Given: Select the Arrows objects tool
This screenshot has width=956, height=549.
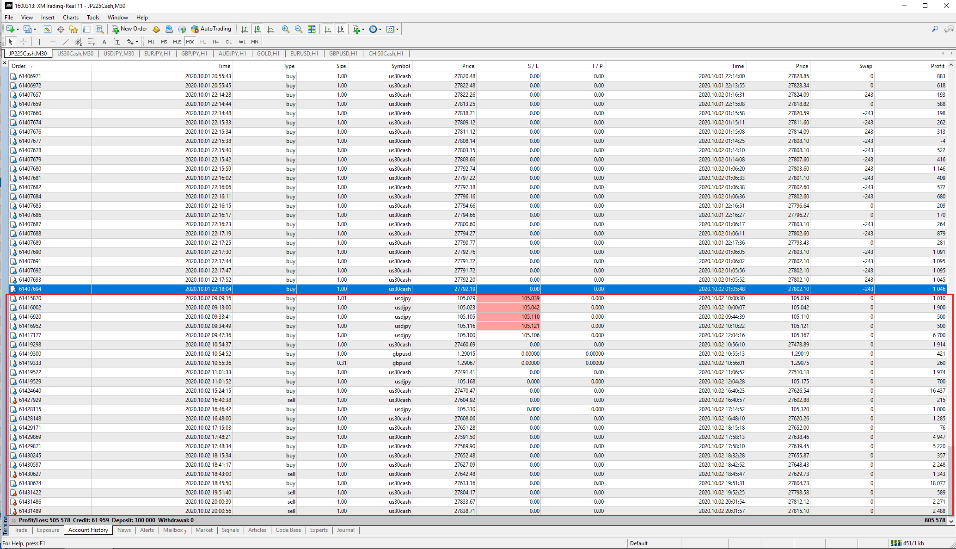Looking at the screenshot, I should point(130,42).
